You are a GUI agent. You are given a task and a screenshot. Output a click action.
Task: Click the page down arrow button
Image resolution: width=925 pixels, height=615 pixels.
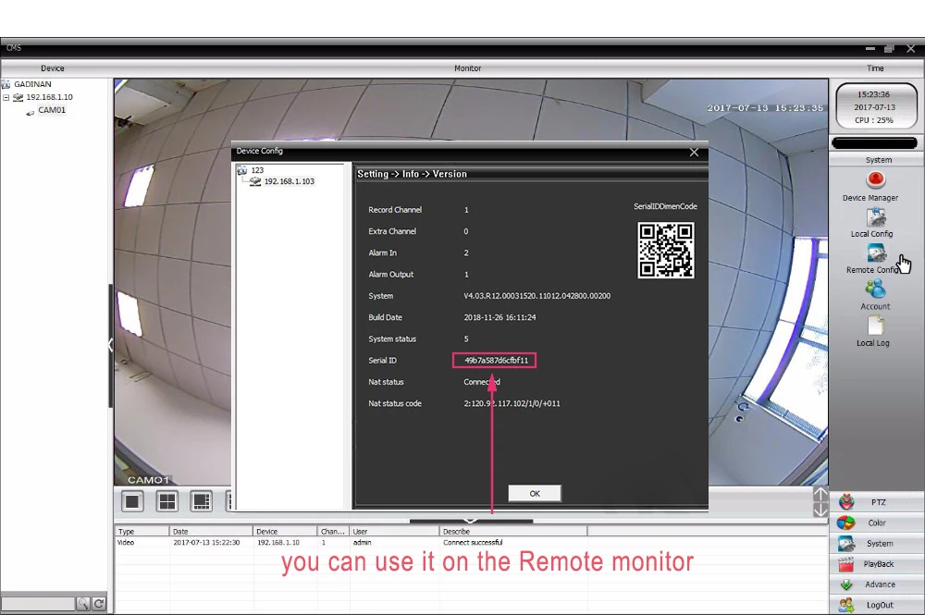click(x=820, y=510)
